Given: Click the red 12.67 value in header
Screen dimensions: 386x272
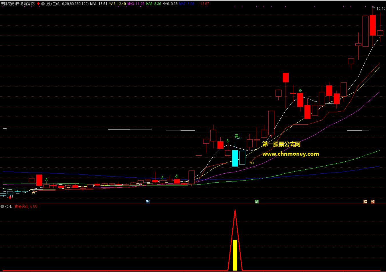Looking at the screenshot, I should coord(204,4).
